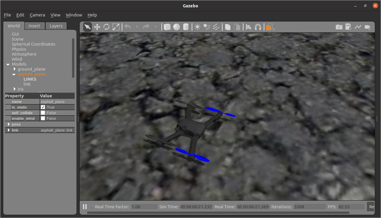Open the Edit menu
Screen dimensions: 381x218
[x=20, y=15]
